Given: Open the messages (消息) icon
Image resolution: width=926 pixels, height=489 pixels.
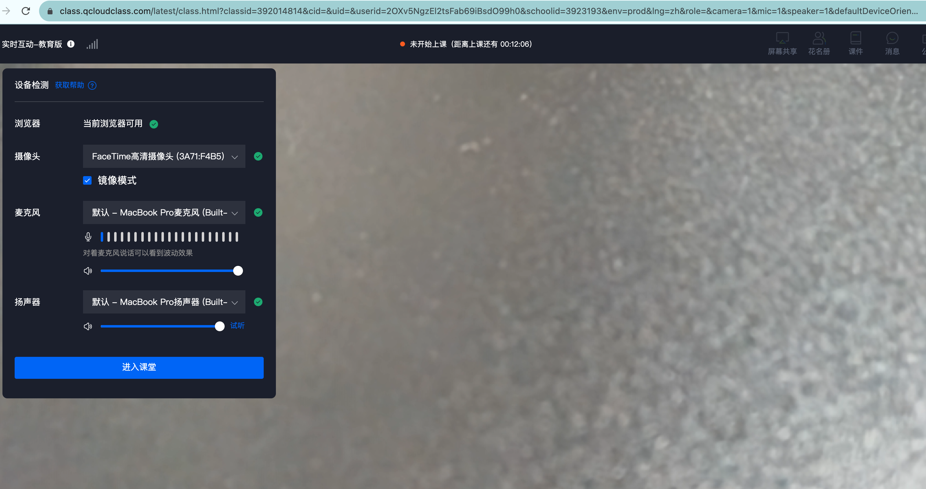Looking at the screenshot, I should point(892,38).
